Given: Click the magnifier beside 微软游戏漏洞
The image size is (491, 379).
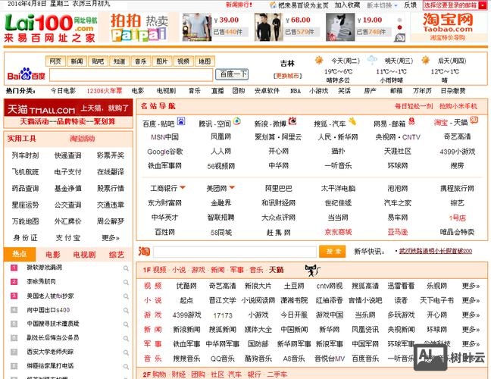Looking at the screenshot, I should tap(126, 268).
